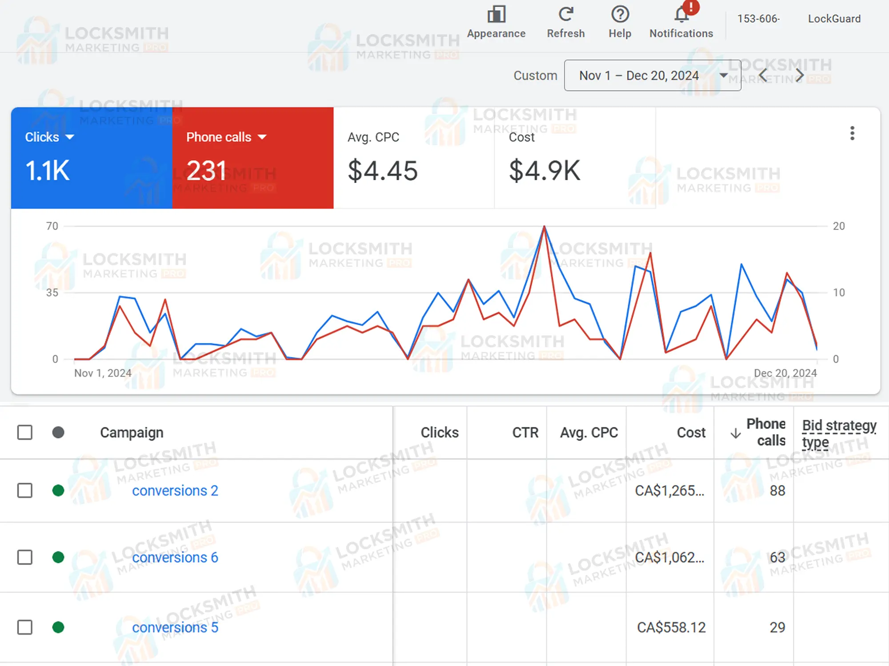Screen dimensions: 889x666
Task: Open the conversions 2 campaign
Action: tap(175, 491)
